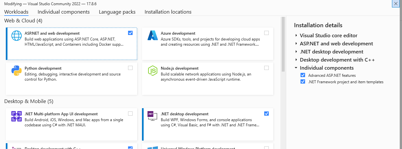Click the 'Web & Cloud (4)' heading

click(23, 21)
